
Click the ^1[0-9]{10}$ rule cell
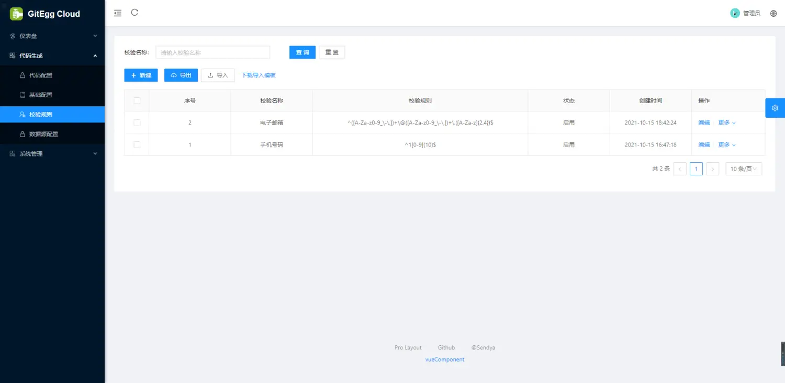click(420, 144)
